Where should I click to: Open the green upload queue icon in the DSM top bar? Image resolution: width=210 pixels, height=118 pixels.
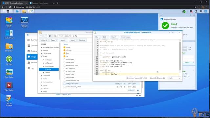(184, 11)
